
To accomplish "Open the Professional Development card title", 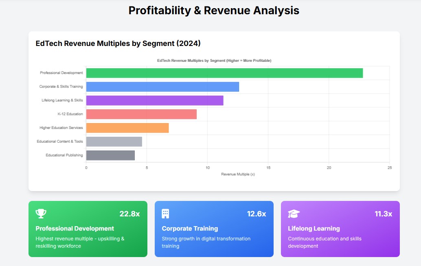I will click(75, 229).
